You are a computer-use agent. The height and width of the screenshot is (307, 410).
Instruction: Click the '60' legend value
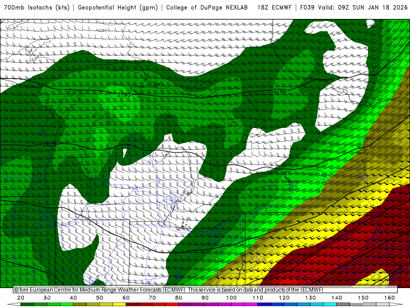click(126, 298)
